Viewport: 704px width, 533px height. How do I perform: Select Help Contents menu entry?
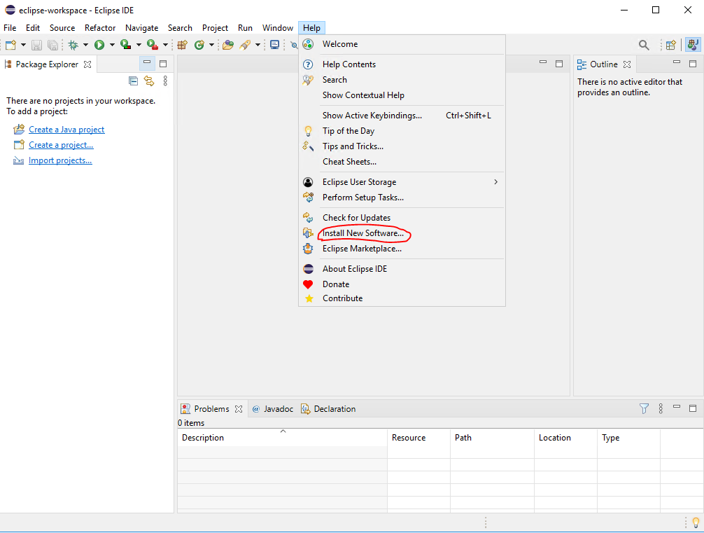click(x=402, y=64)
